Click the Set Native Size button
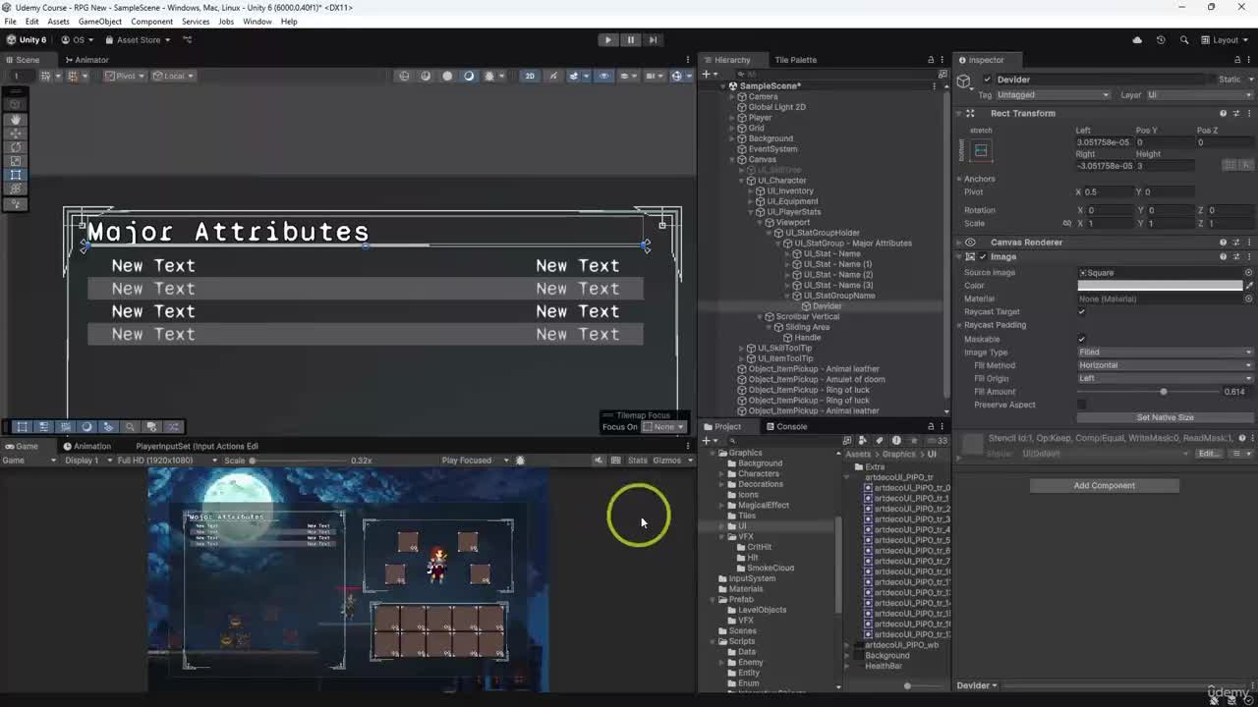This screenshot has width=1258, height=707. click(1165, 417)
